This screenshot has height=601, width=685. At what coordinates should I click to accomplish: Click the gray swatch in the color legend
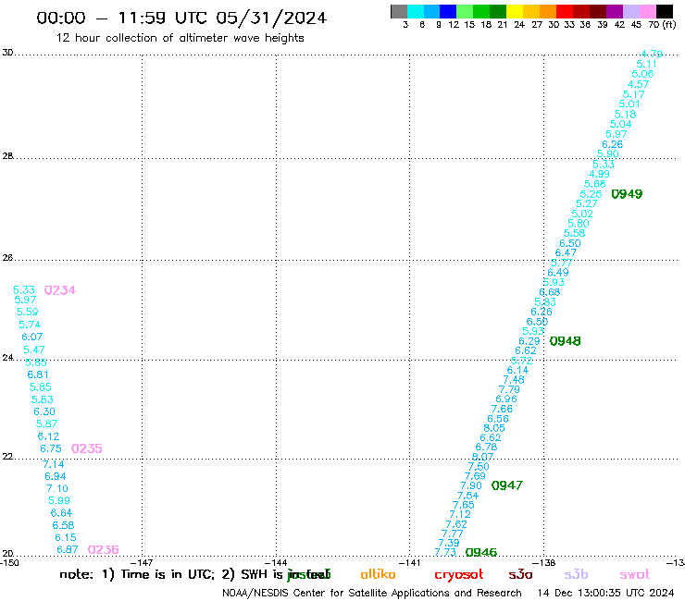point(399,11)
